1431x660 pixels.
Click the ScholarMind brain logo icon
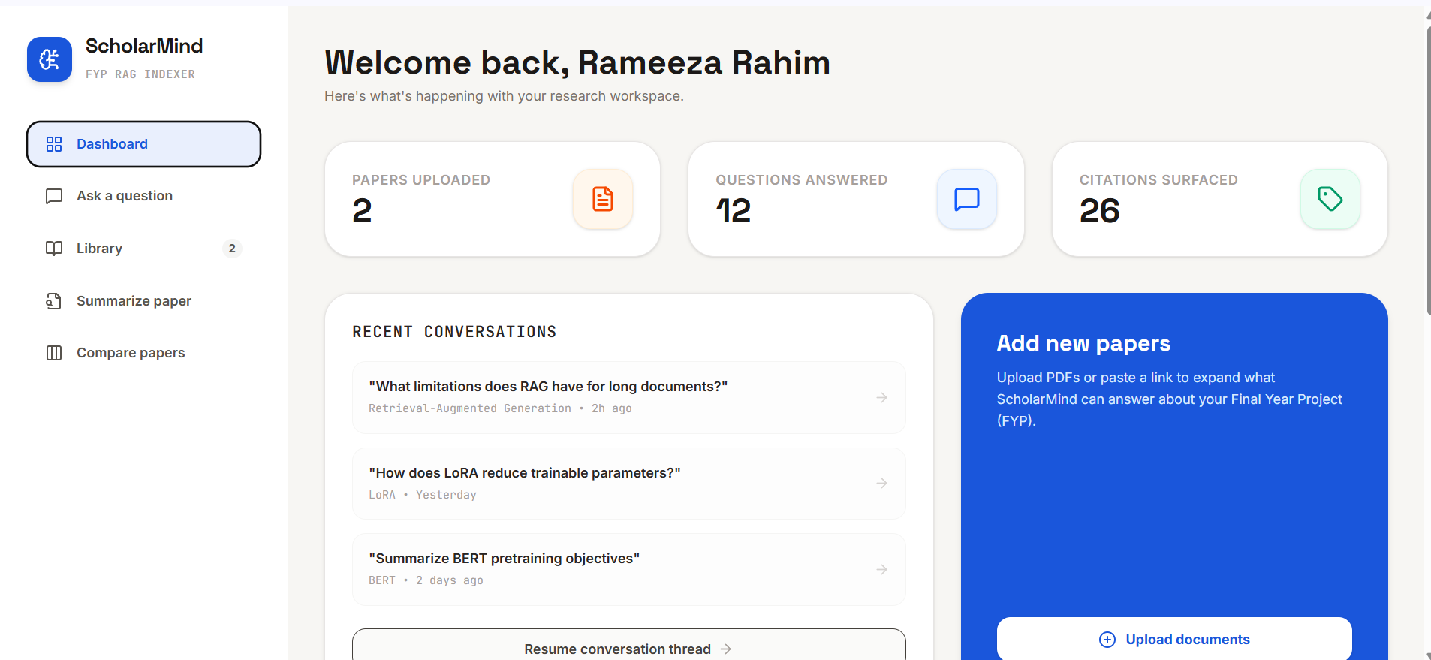tap(50, 59)
